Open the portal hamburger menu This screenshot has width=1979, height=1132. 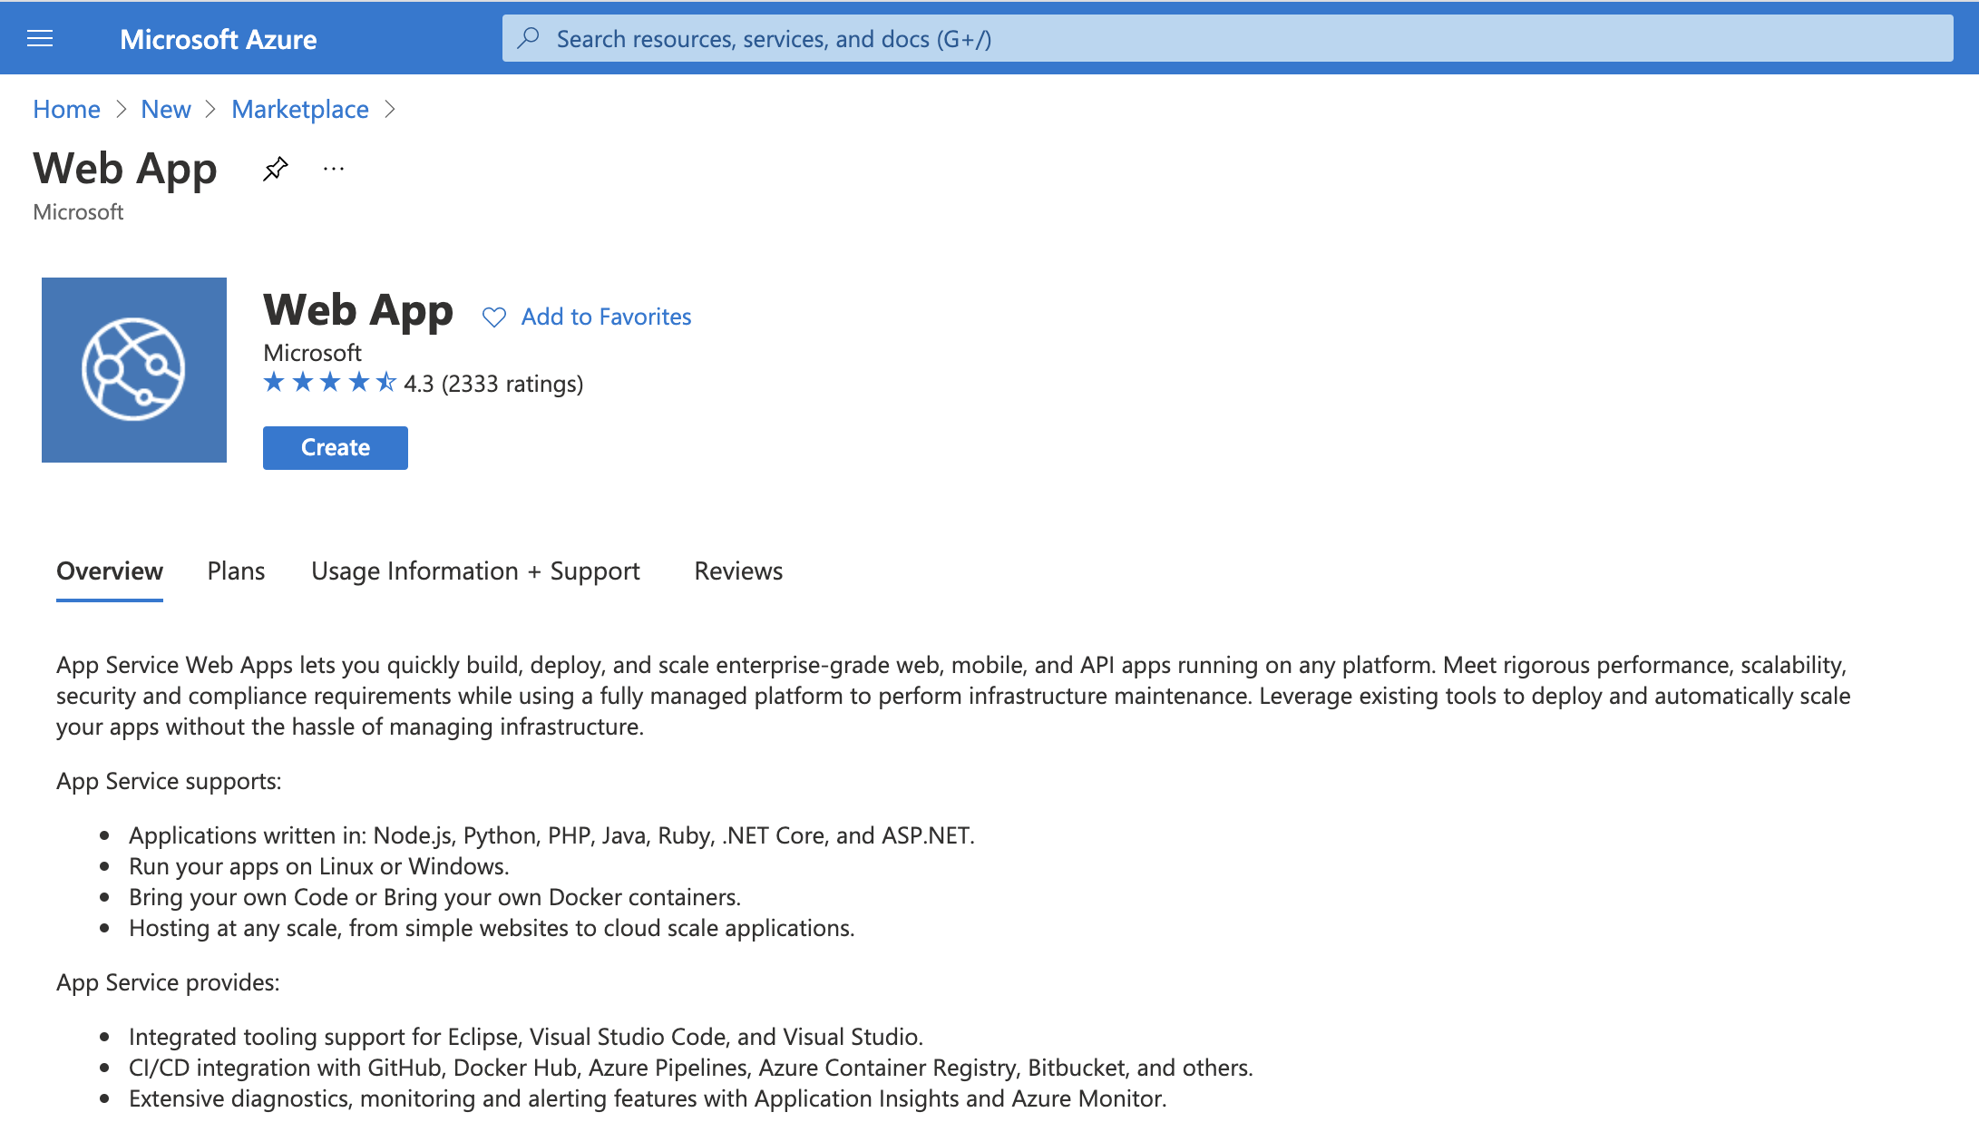pyautogui.click(x=40, y=37)
